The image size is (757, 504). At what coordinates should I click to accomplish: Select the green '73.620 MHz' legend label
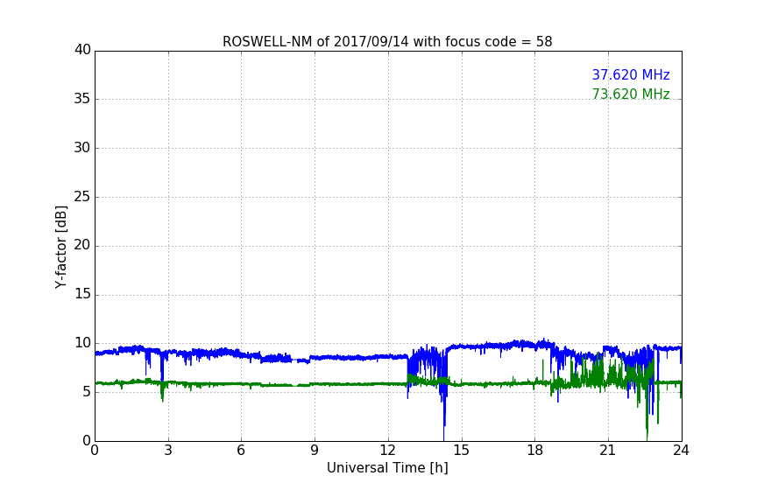tap(631, 94)
